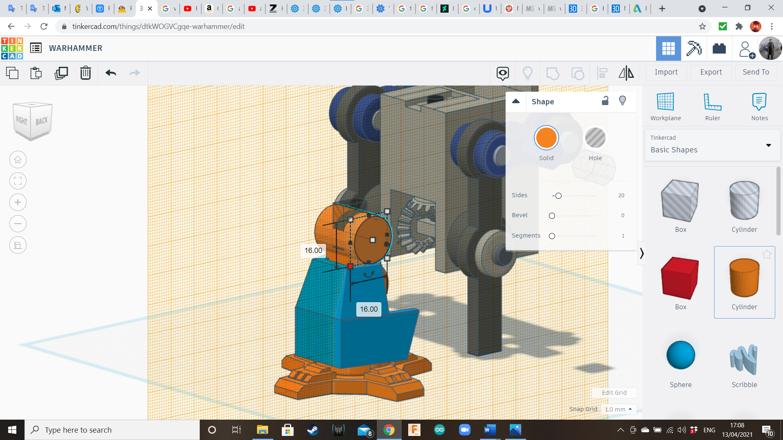The height and width of the screenshot is (440, 783).
Task: Open the Send To menu
Action: click(x=756, y=72)
